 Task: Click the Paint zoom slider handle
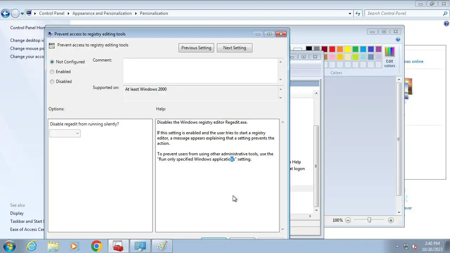click(369, 220)
